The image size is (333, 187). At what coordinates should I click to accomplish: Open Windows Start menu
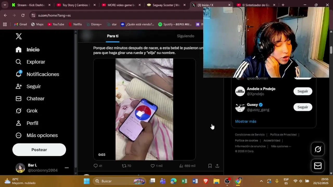point(87,181)
